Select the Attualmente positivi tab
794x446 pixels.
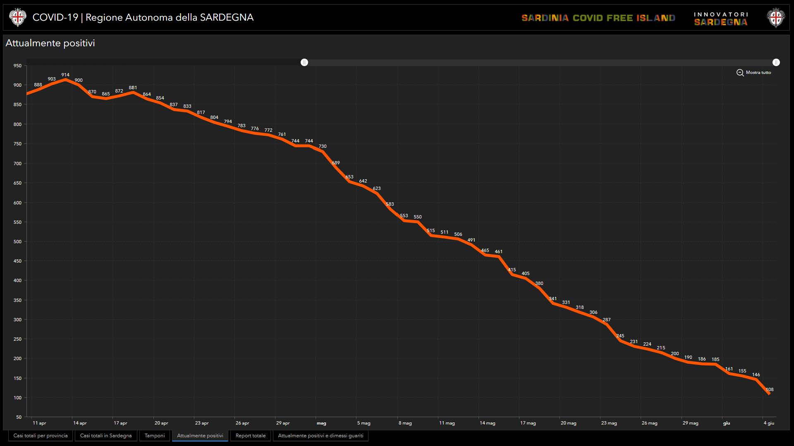200,436
